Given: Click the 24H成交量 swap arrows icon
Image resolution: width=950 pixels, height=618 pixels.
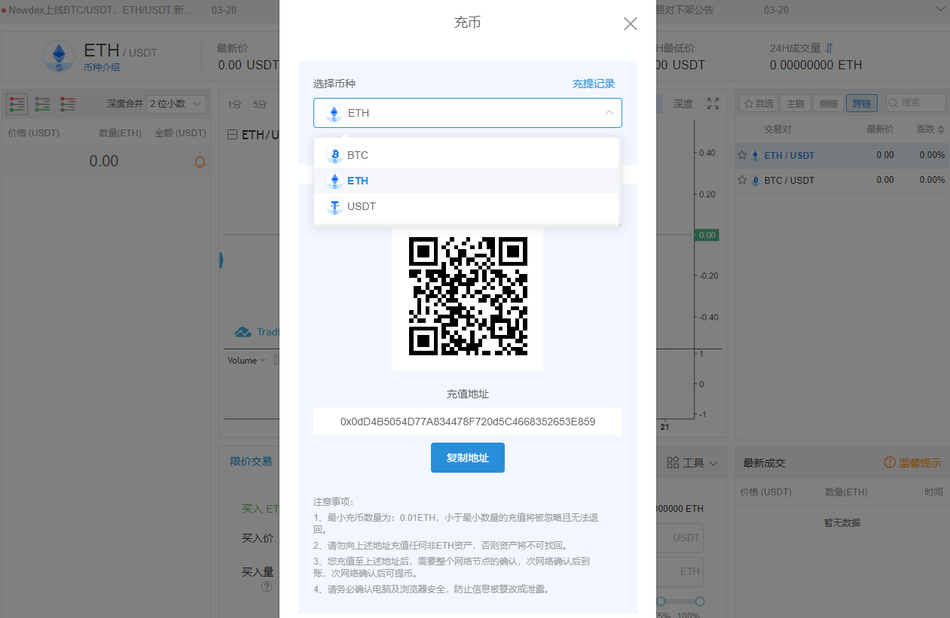Looking at the screenshot, I should tap(829, 48).
